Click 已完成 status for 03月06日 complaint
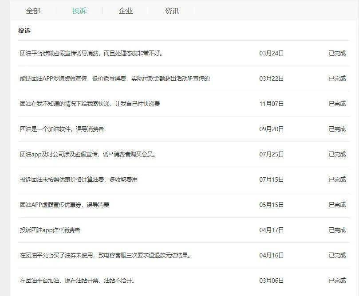Screen dimensions: 359x296 click(337, 280)
